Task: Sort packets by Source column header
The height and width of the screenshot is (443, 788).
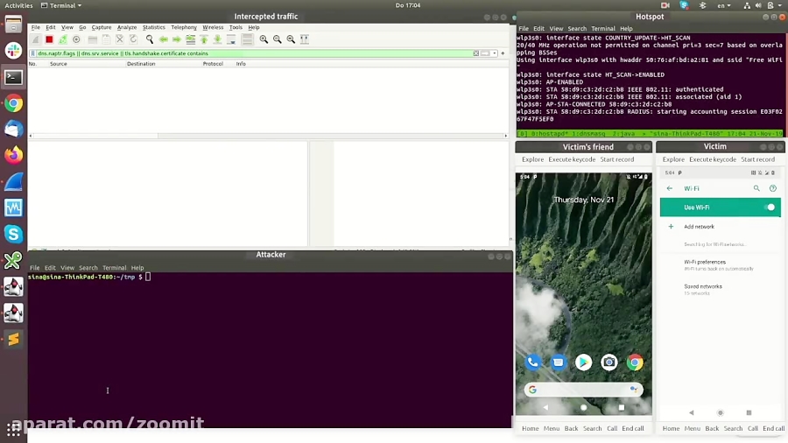Action: (x=59, y=64)
